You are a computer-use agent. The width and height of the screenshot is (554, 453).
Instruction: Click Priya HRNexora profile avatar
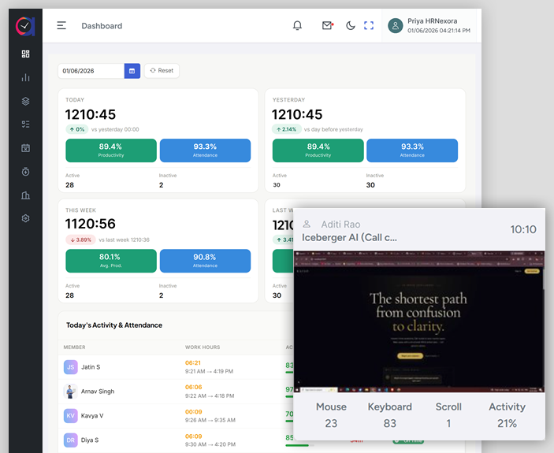tap(396, 26)
